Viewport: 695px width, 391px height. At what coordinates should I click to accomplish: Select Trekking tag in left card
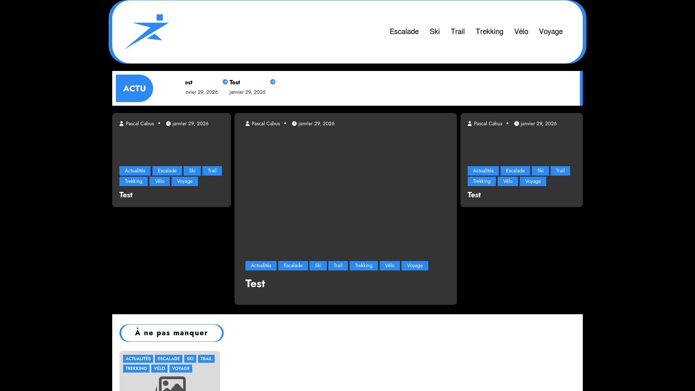(x=134, y=181)
